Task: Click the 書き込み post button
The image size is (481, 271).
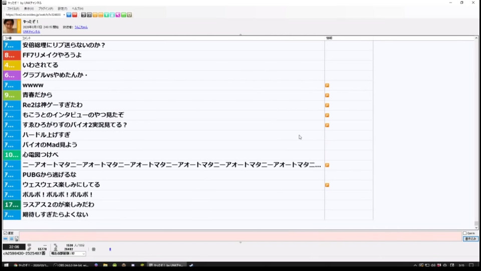Action: [x=470, y=238]
